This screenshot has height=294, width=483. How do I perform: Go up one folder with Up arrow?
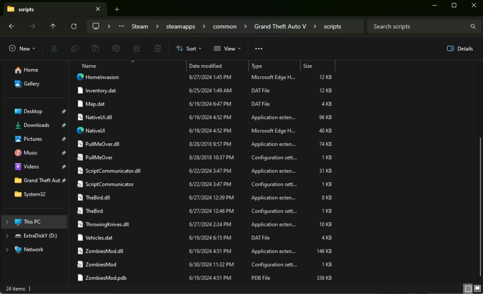tap(53, 27)
